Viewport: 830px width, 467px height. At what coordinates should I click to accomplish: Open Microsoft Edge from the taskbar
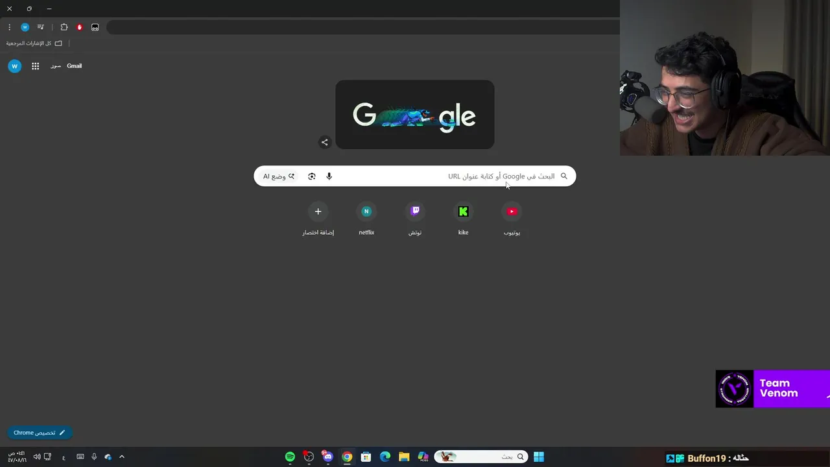pos(385,457)
